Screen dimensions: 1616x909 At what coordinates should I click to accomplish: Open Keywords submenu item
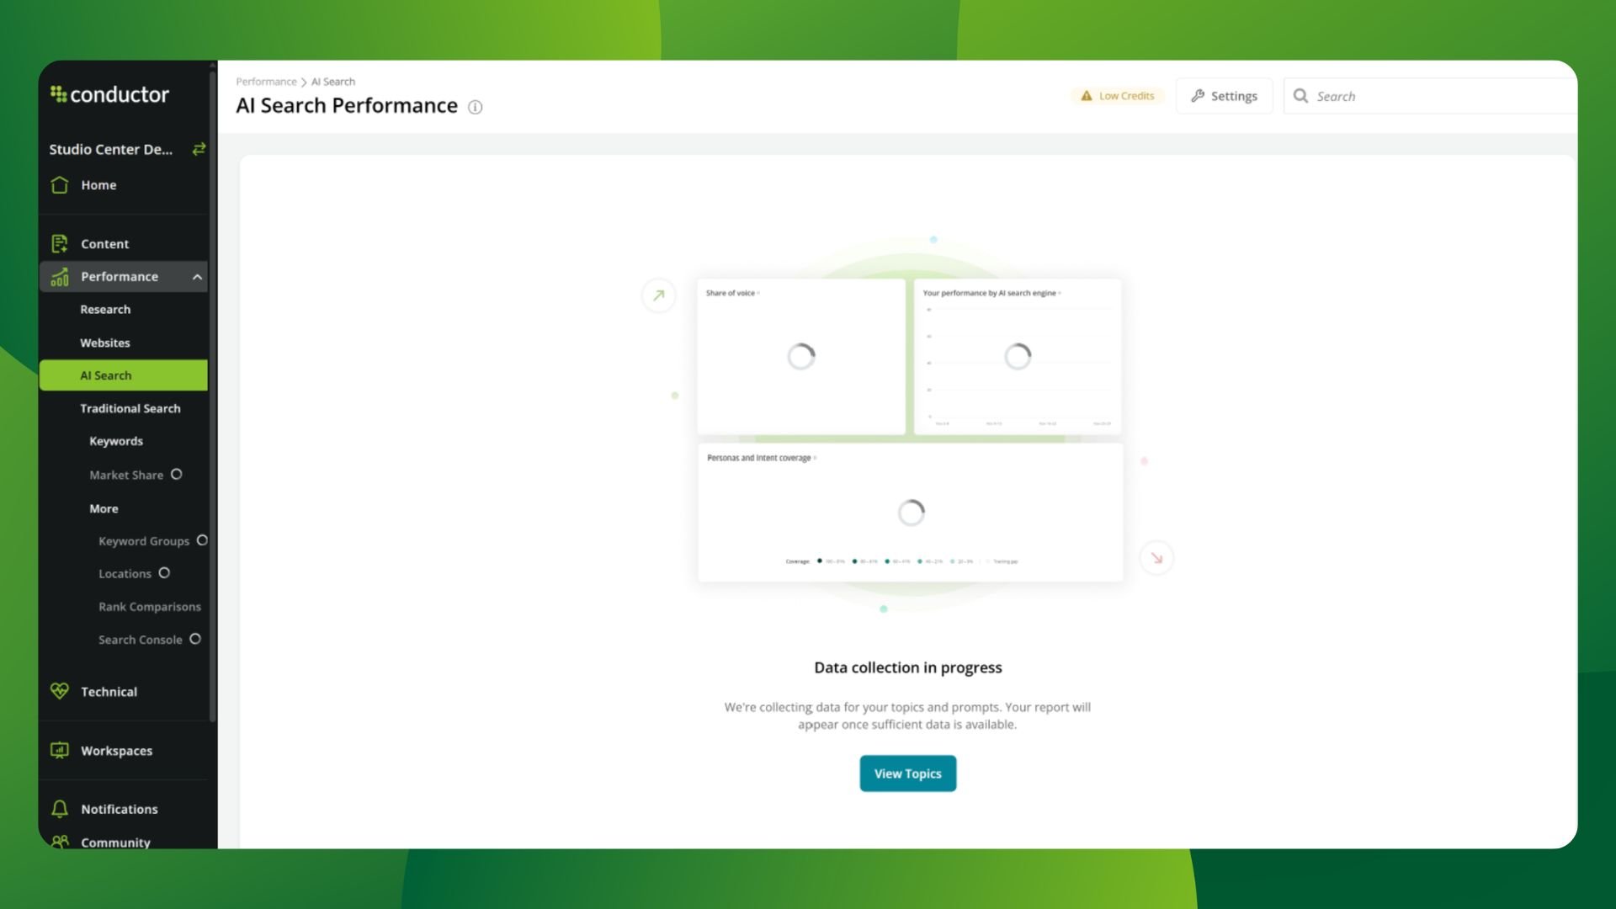(x=116, y=441)
